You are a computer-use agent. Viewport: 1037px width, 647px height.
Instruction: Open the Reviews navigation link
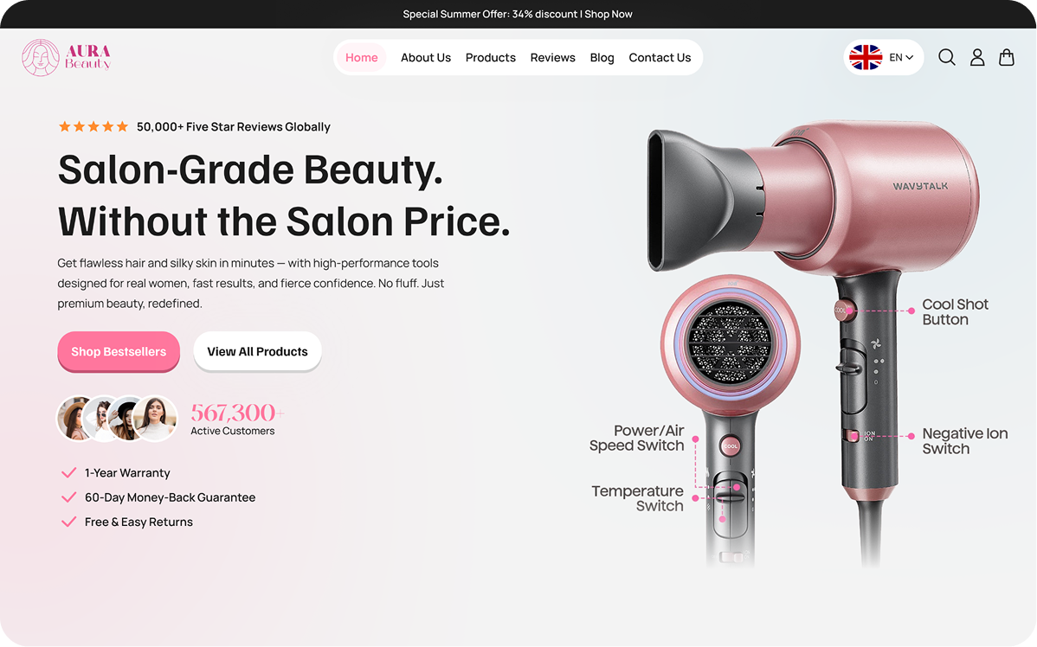[552, 57]
